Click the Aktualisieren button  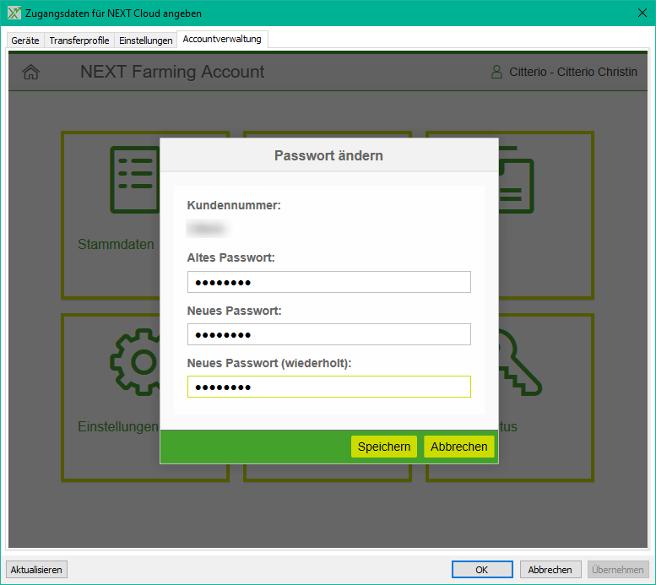36,570
